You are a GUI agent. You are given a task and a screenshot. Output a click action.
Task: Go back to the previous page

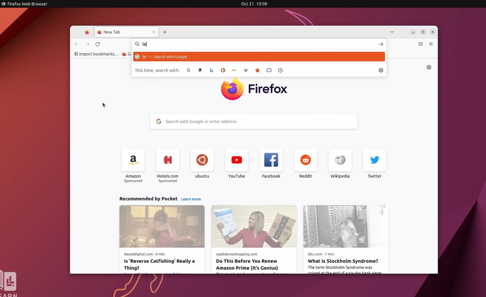[77, 44]
